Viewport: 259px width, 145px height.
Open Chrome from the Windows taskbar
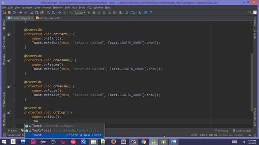[144, 142]
